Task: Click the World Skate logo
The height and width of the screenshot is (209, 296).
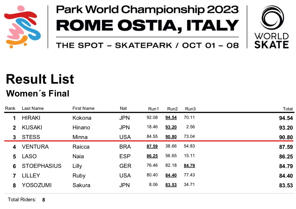Action: pos(271,27)
